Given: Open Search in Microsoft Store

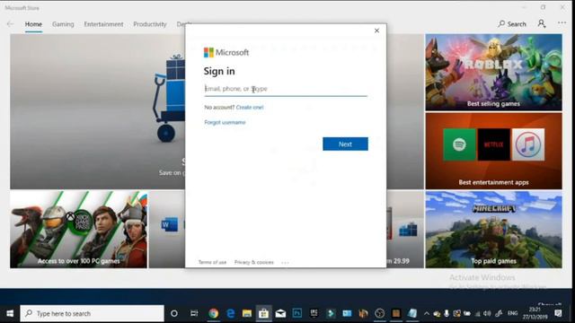Looking at the screenshot, I should pyautogui.click(x=512, y=24).
